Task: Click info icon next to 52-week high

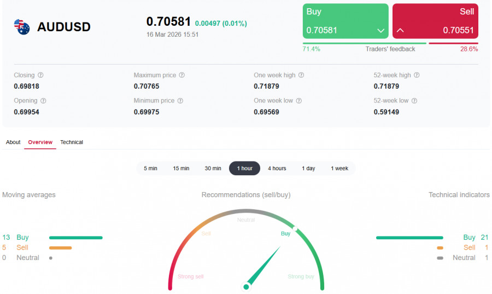Action: (x=417, y=75)
